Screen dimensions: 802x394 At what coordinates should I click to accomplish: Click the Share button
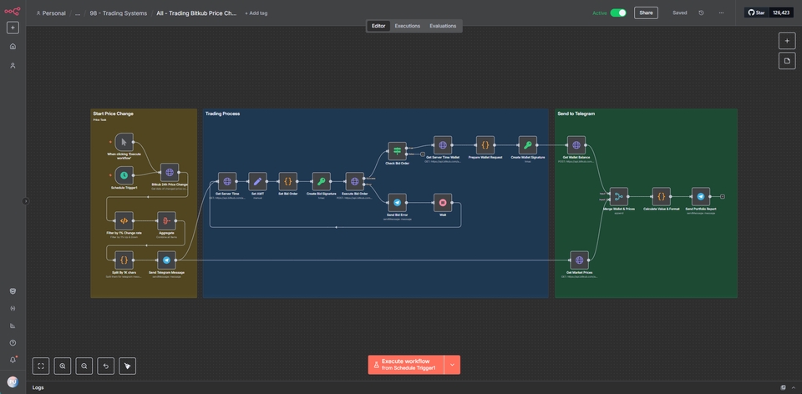pos(646,13)
